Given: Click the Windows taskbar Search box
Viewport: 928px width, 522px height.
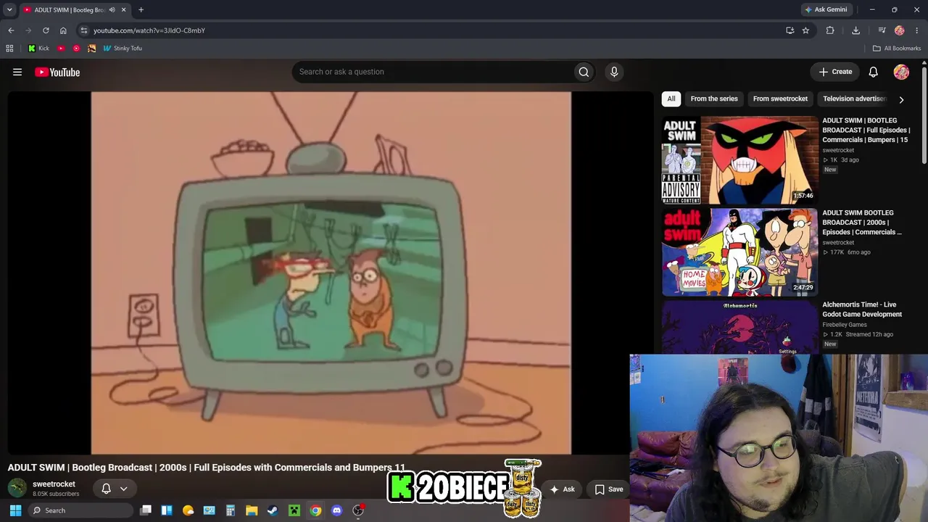Looking at the screenshot, I should pos(80,510).
